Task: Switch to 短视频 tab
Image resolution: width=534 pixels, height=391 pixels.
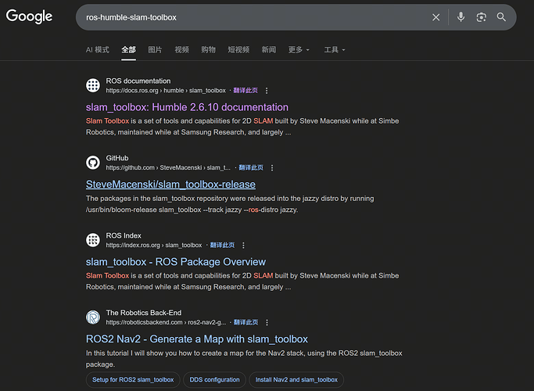Action: tap(238, 50)
